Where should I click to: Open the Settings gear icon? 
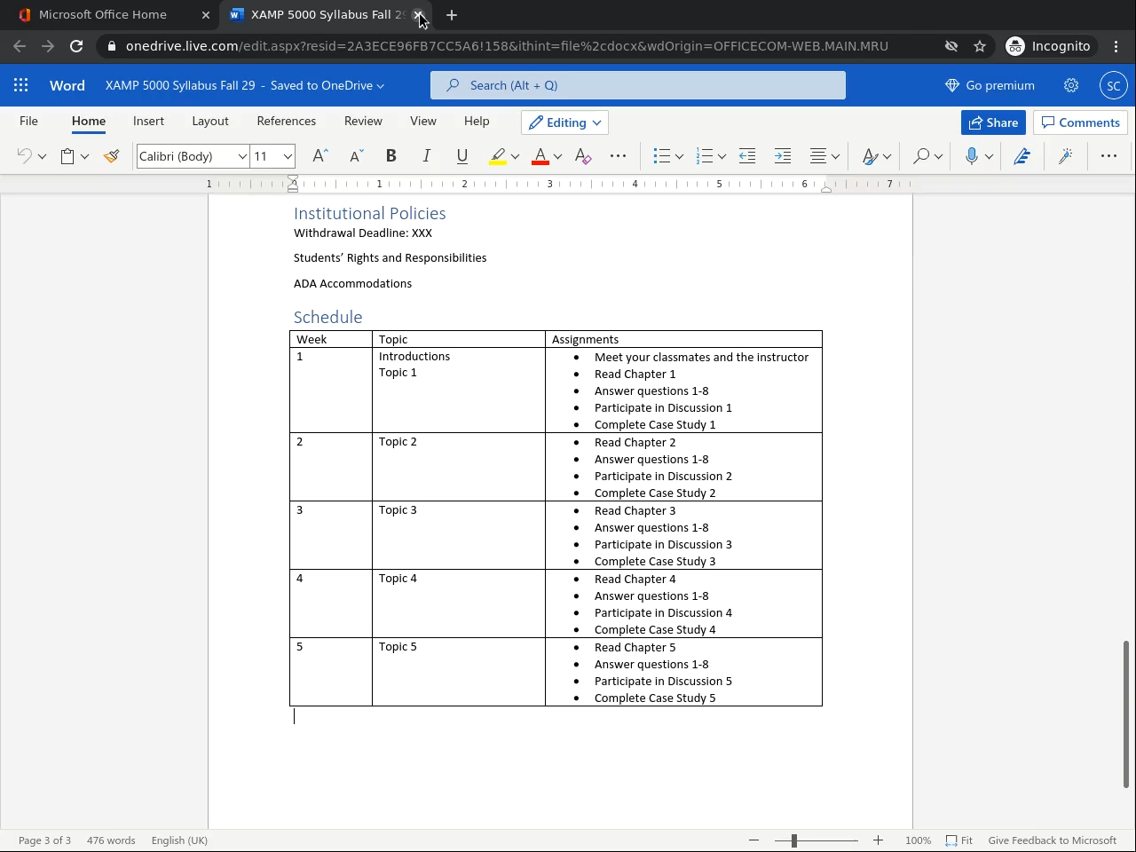1071,85
